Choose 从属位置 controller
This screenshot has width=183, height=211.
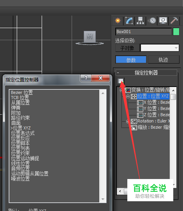click(x=20, y=103)
